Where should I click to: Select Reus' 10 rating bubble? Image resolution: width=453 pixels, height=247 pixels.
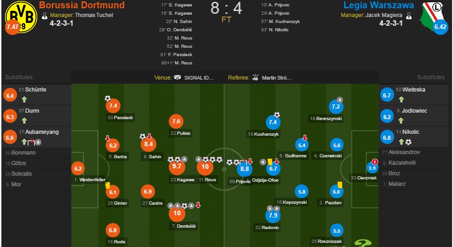click(205, 167)
